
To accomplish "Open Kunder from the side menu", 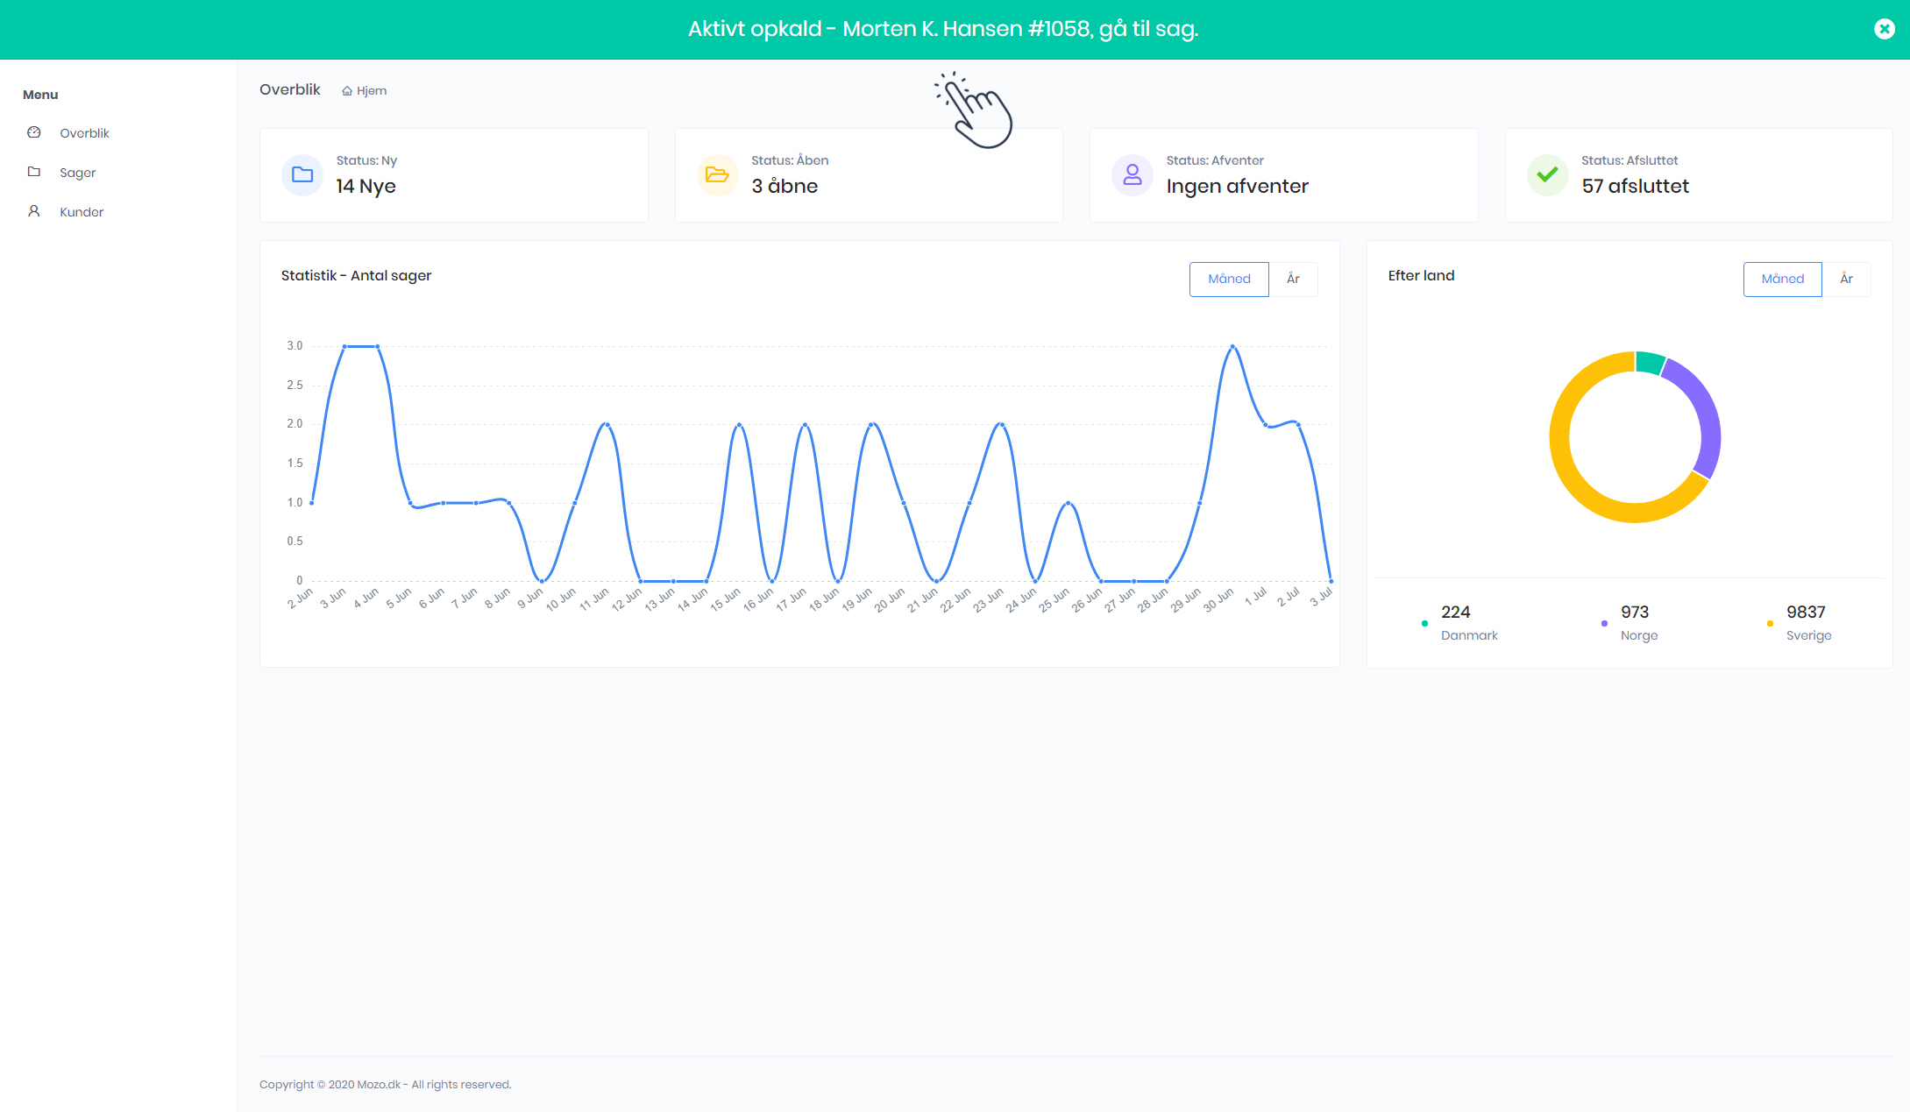I will [x=82, y=212].
